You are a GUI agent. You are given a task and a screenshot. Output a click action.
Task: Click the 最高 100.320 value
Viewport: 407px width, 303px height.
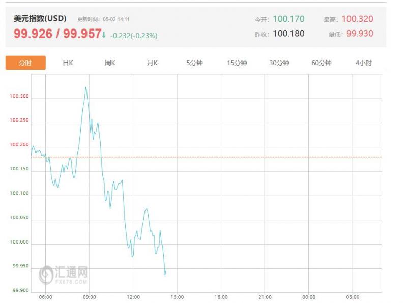pyautogui.click(x=358, y=19)
